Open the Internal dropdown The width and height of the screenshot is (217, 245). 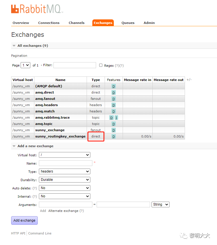click(x=65, y=196)
